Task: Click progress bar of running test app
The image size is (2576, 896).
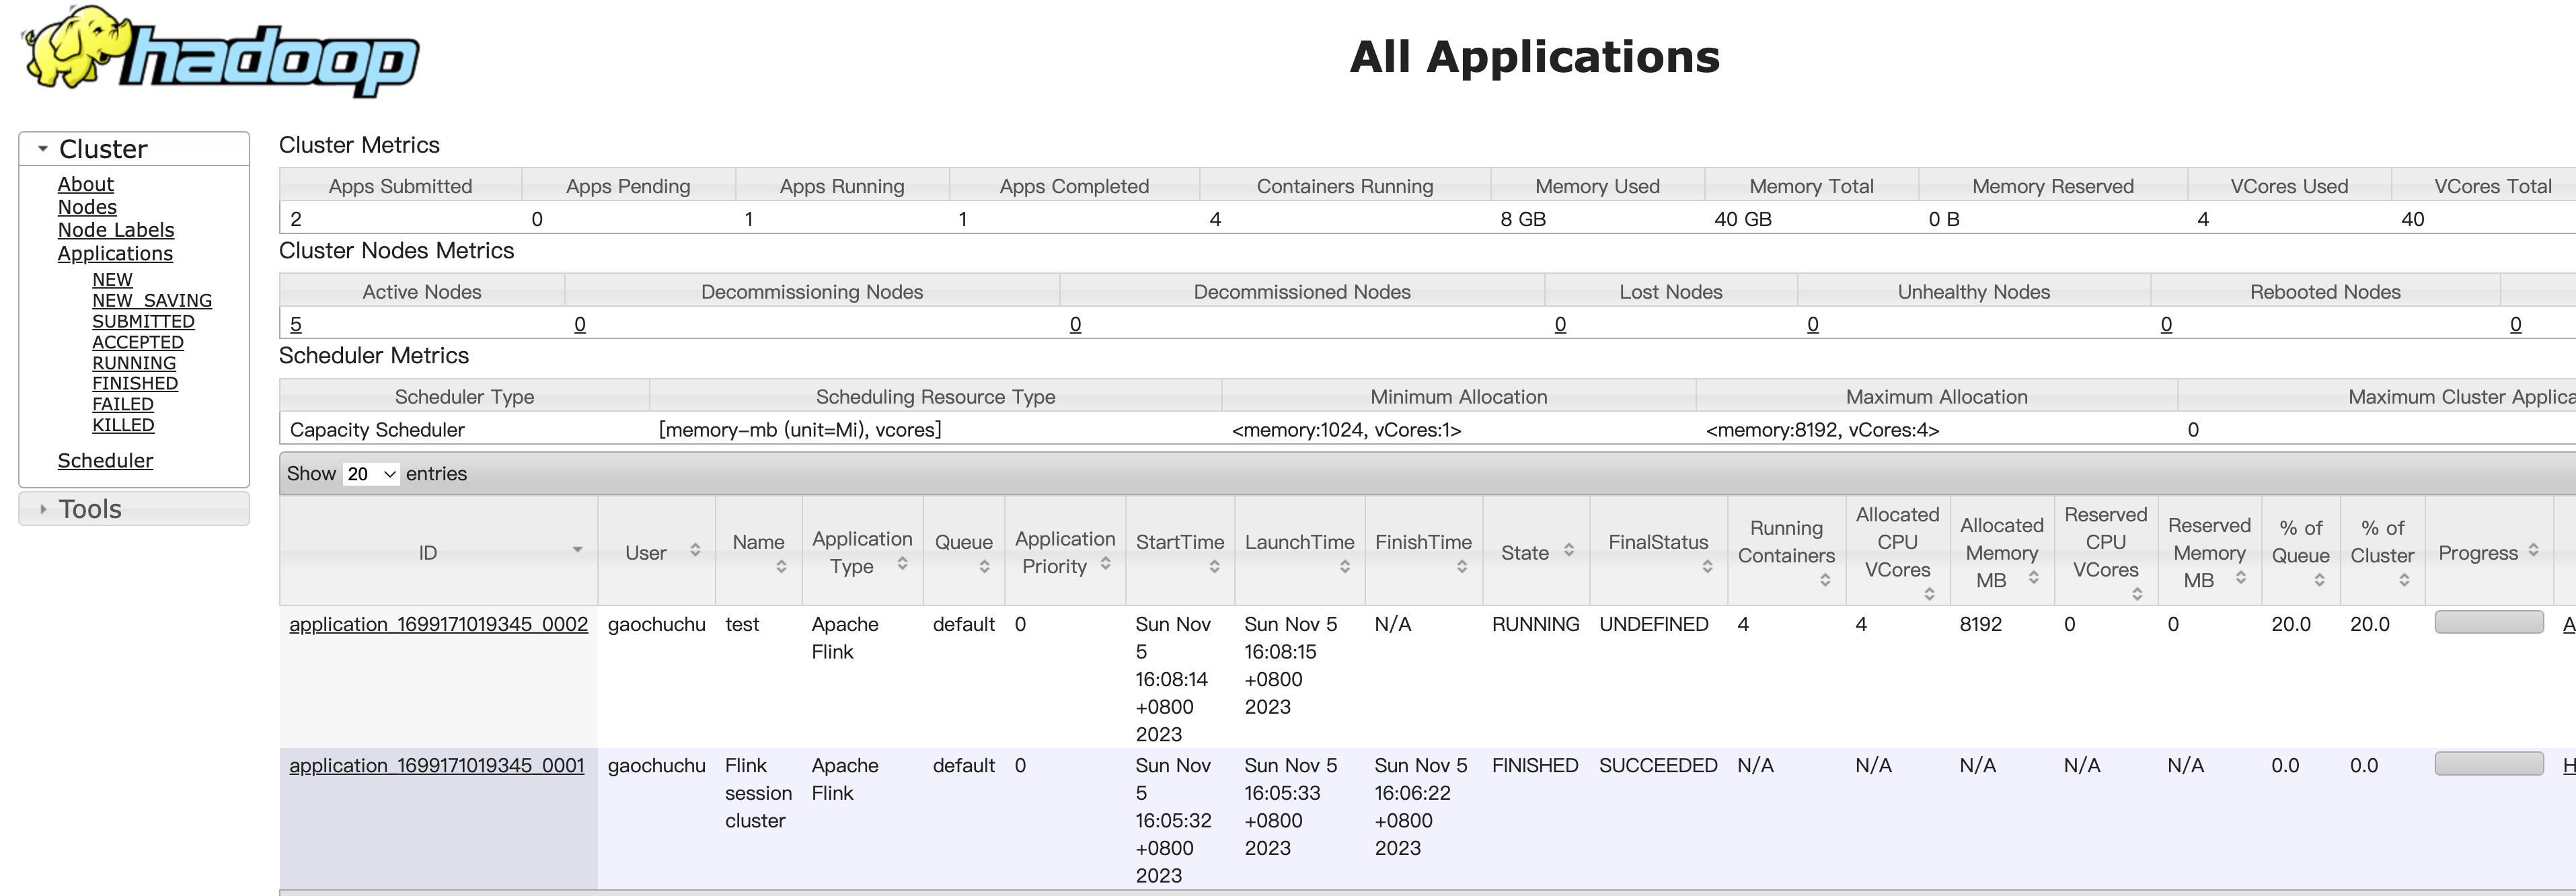Action: pyautogui.click(x=2488, y=623)
